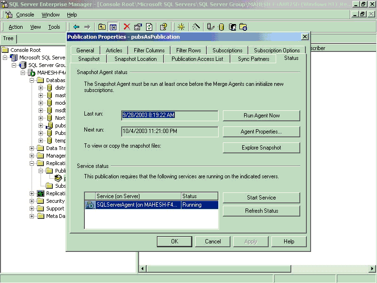Click the Back arrow toolbar icon
Image resolution: width=377 pixels, height=283 pixels.
point(76,27)
